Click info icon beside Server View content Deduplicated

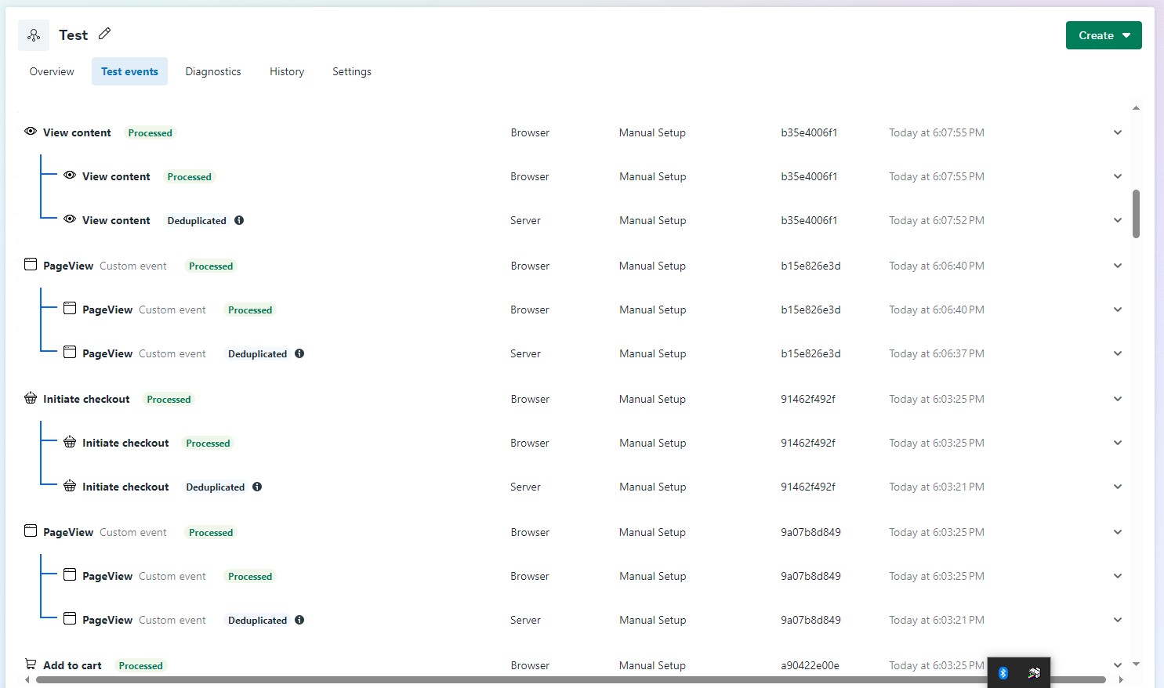239,220
